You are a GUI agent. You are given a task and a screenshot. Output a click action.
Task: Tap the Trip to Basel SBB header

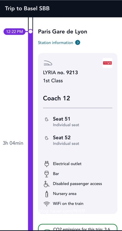click(x=27, y=9)
